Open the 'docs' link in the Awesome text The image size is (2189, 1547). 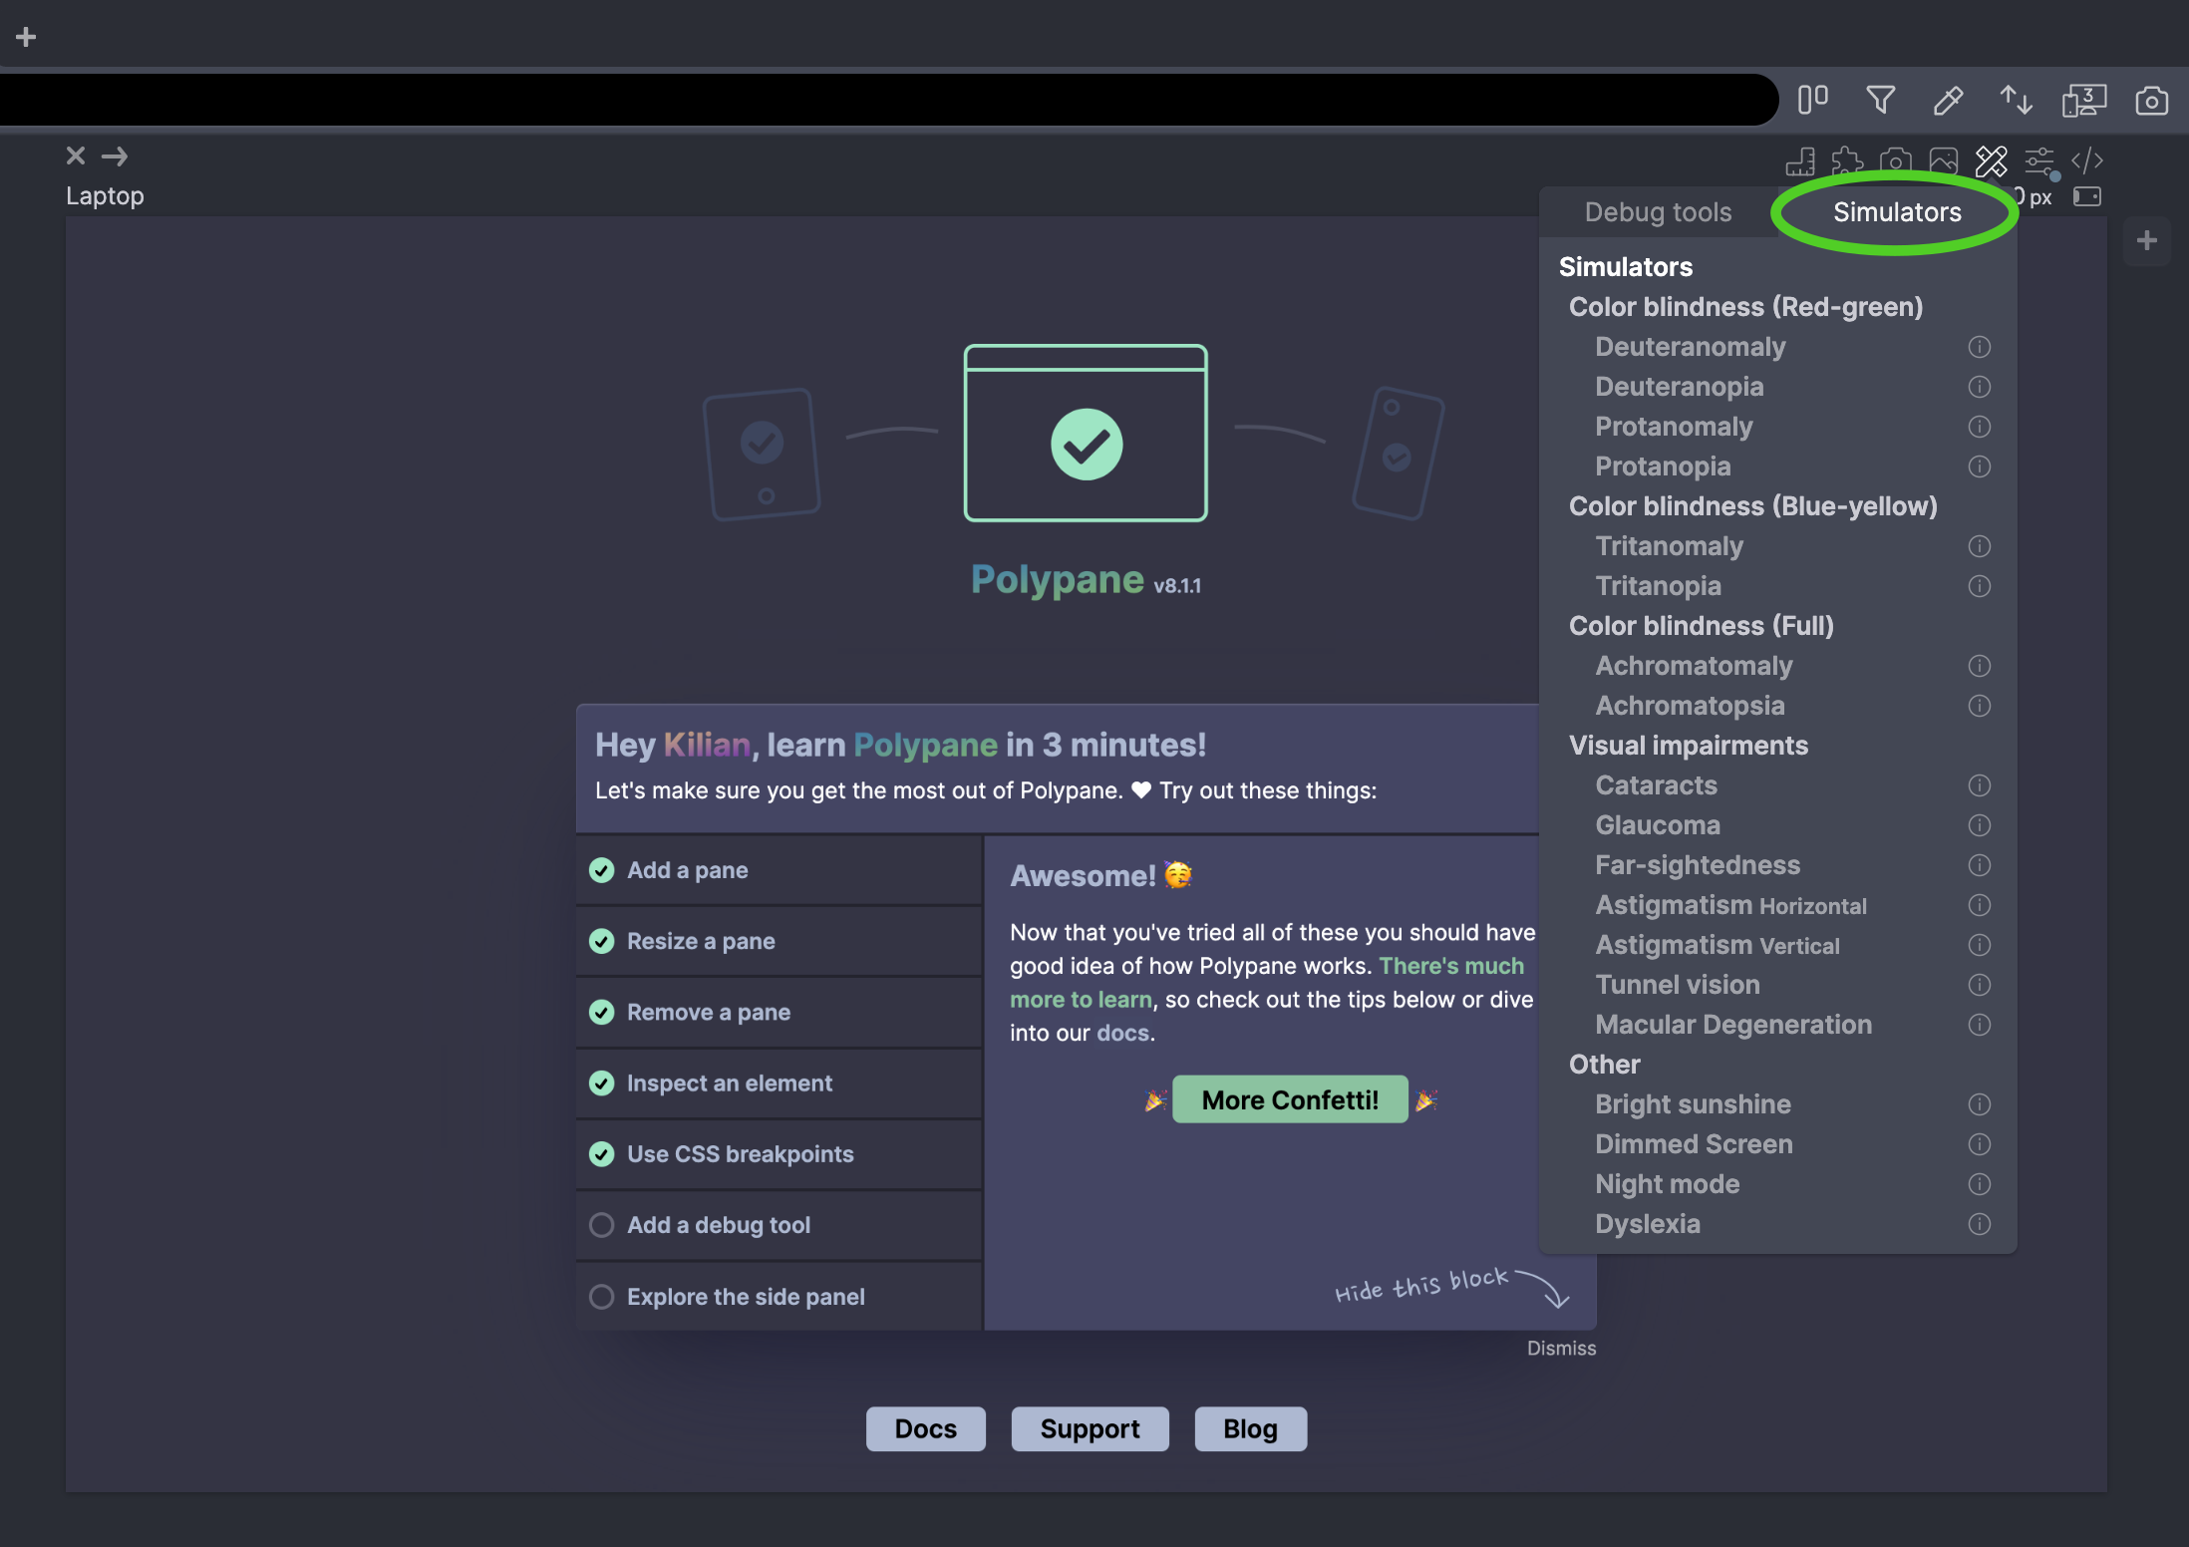click(x=1122, y=1033)
